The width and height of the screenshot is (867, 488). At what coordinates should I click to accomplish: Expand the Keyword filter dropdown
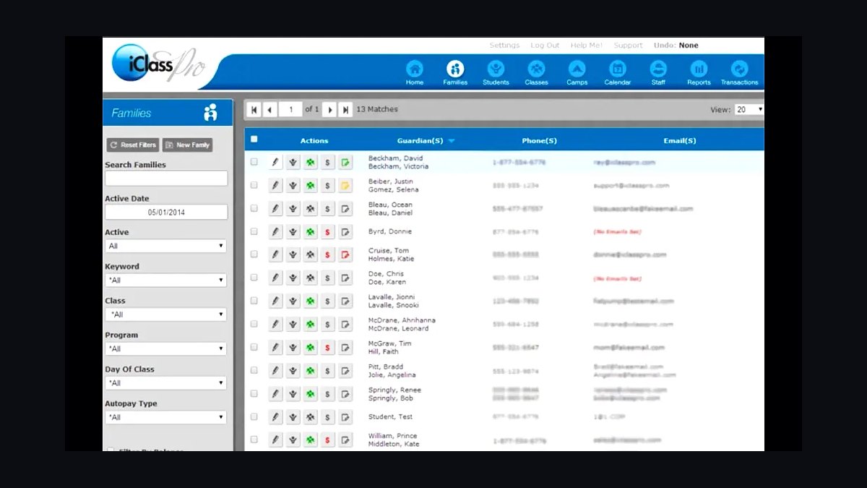click(x=165, y=281)
